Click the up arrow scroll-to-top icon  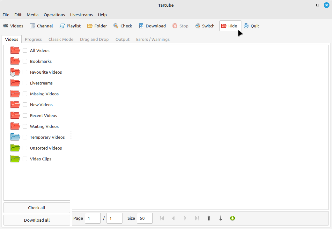(x=209, y=218)
